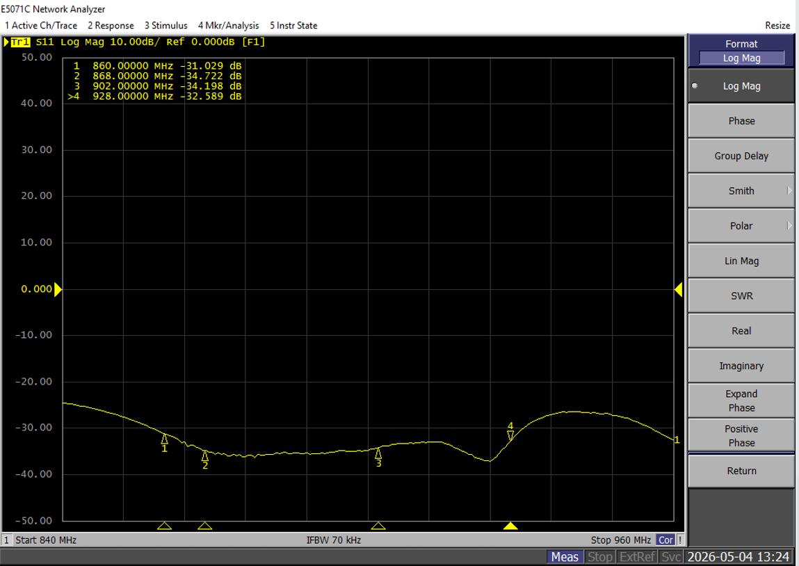The height and width of the screenshot is (566, 799).
Task: Click the channel 1 number box
Action: [x=7, y=540]
